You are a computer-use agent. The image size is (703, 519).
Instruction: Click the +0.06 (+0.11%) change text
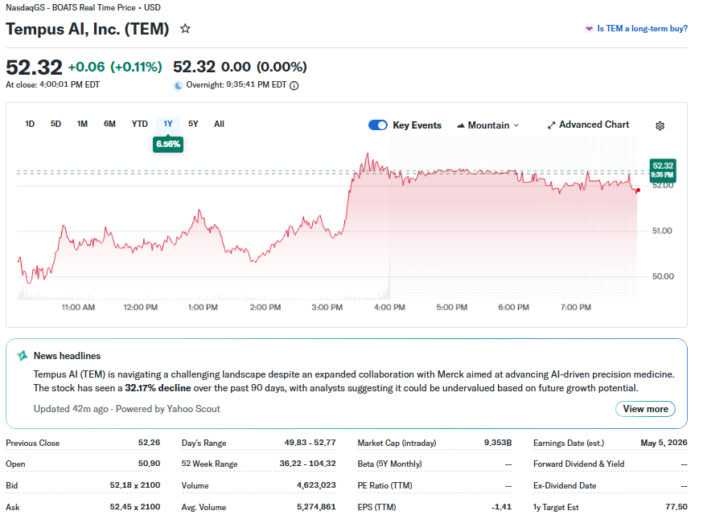[115, 67]
